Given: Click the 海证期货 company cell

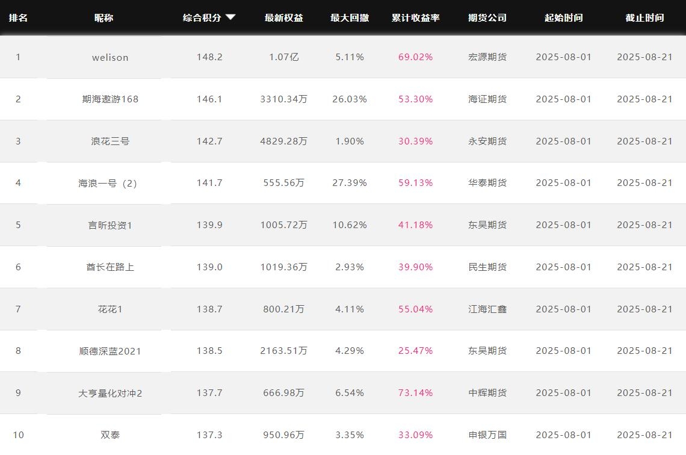Looking at the screenshot, I should pyautogui.click(x=487, y=99).
